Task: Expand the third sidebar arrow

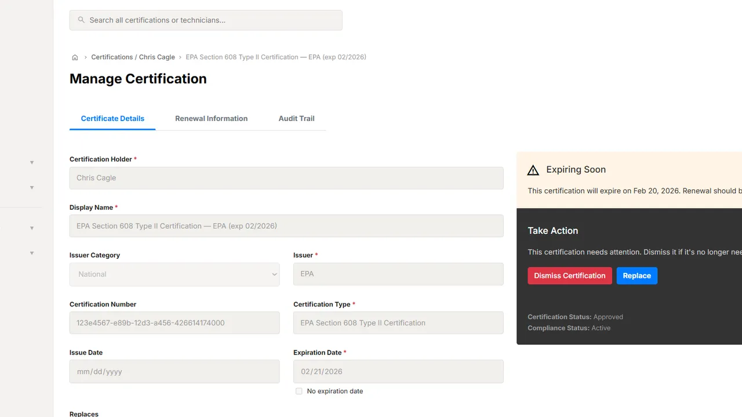Action: pos(32,228)
